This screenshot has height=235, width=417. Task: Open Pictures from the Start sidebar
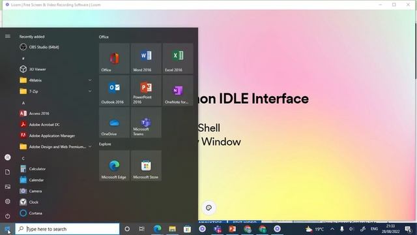pos(8,187)
